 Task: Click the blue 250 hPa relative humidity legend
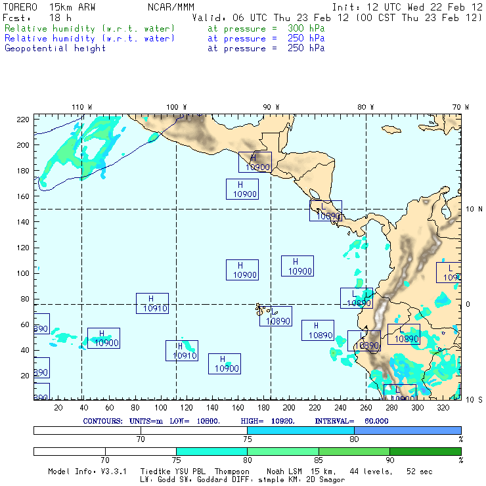[90, 39]
